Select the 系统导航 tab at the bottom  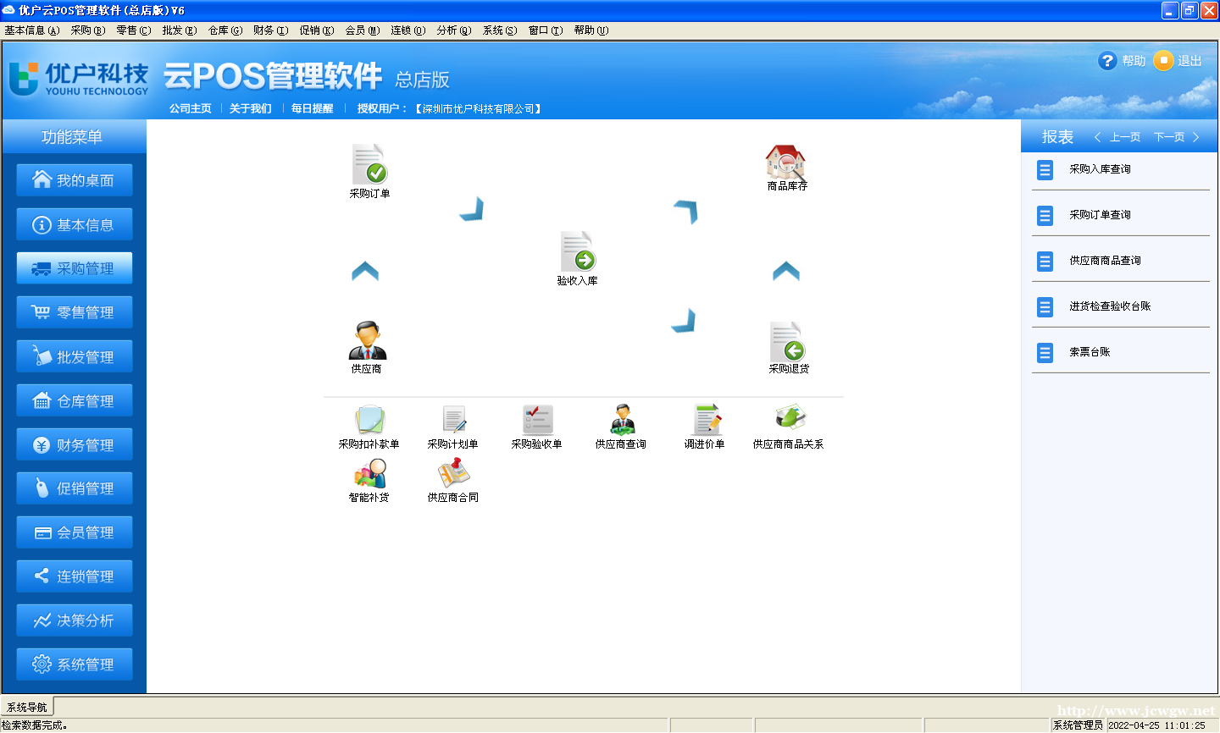pos(27,707)
